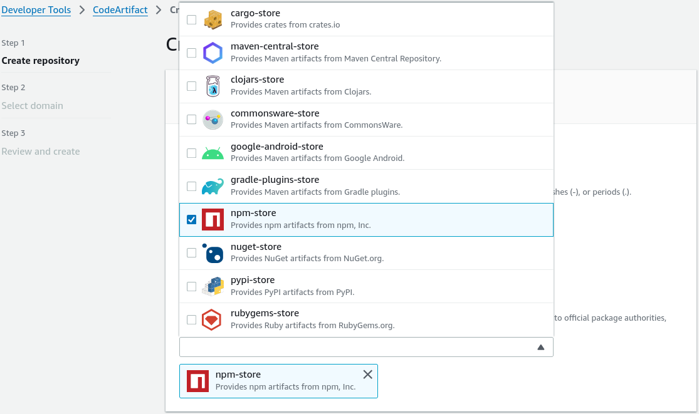Click the google-android-store Android icon

point(213,153)
